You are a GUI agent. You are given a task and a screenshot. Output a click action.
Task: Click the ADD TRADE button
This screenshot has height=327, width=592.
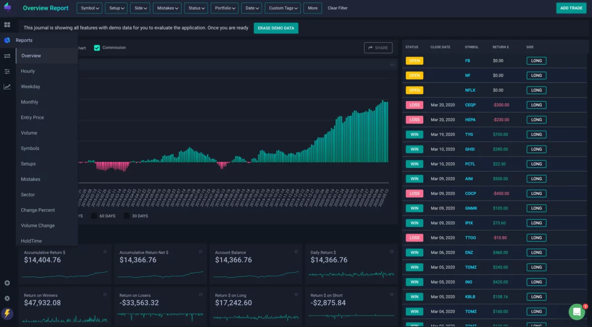tap(571, 8)
